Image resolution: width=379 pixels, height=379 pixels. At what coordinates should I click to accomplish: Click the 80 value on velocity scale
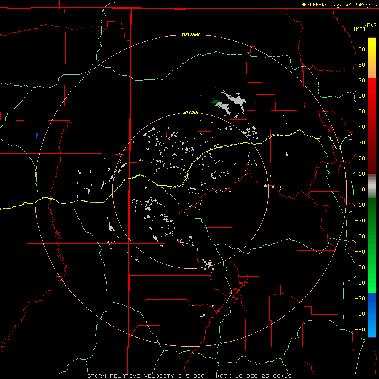[362, 64]
